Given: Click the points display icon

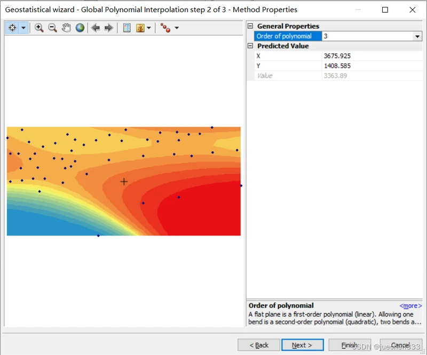Looking at the screenshot, I should [165, 28].
